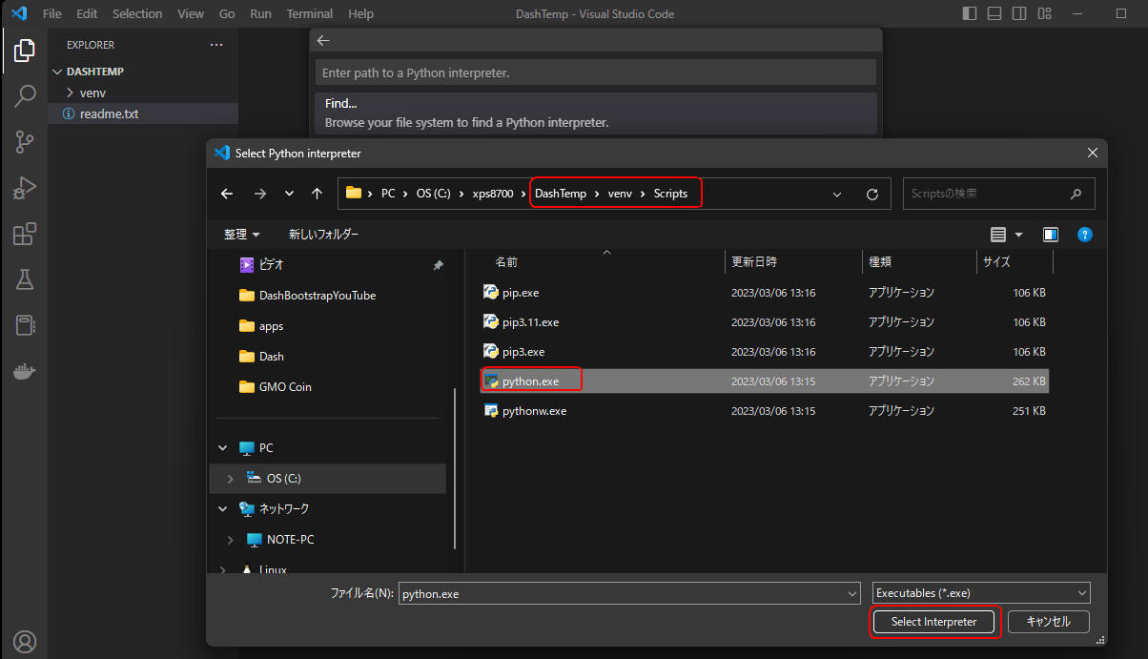
Task: Choose Find... browse file system option
Action: 596,113
